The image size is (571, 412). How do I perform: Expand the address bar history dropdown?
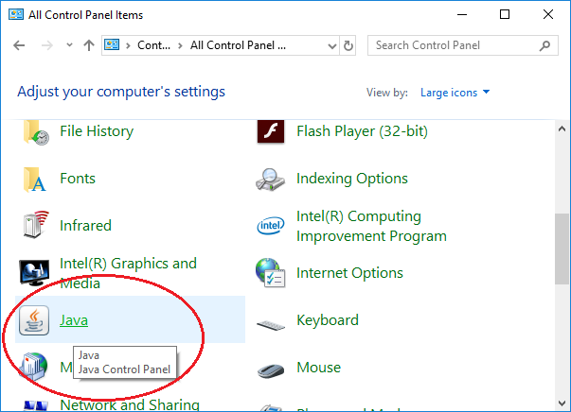pyautogui.click(x=331, y=45)
